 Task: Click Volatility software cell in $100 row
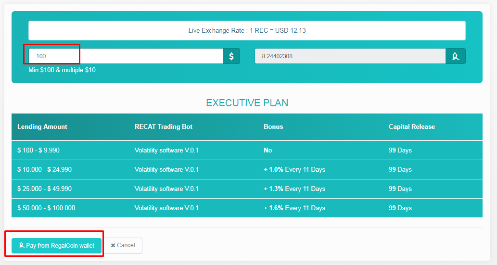click(166, 150)
